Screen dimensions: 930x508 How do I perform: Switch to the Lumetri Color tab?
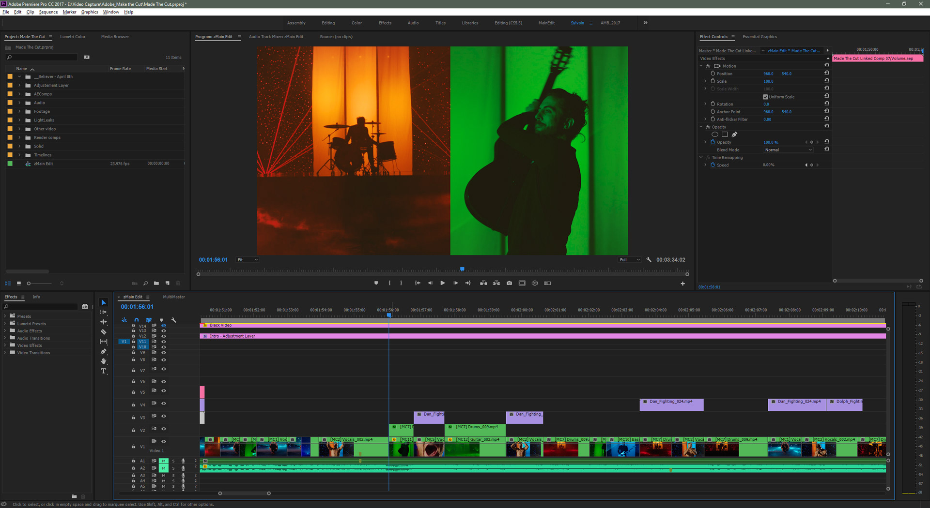click(73, 37)
